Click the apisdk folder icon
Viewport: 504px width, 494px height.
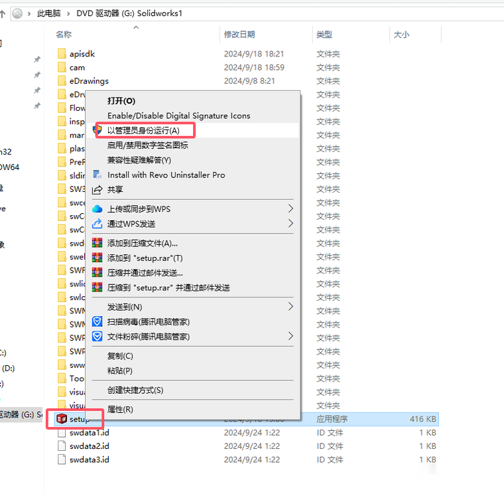tap(62, 54)
